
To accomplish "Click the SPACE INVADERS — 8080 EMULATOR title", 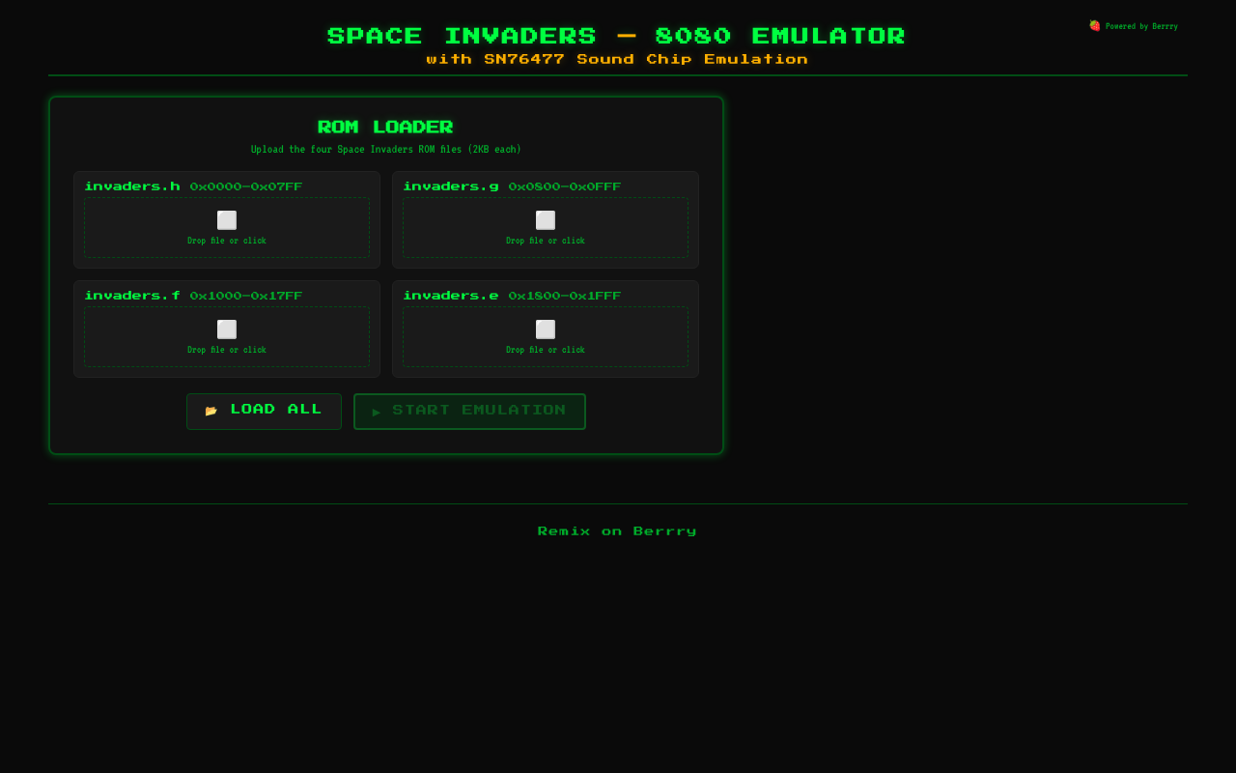I will point(617,36).
